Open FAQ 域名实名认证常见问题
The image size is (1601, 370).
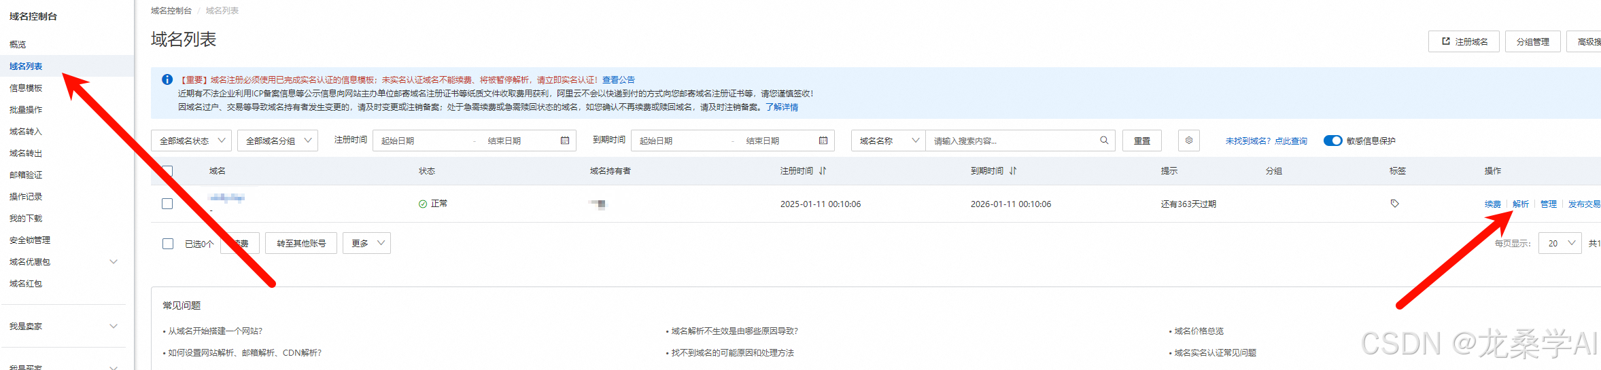pyautogui.click(x=1215, y=352)
